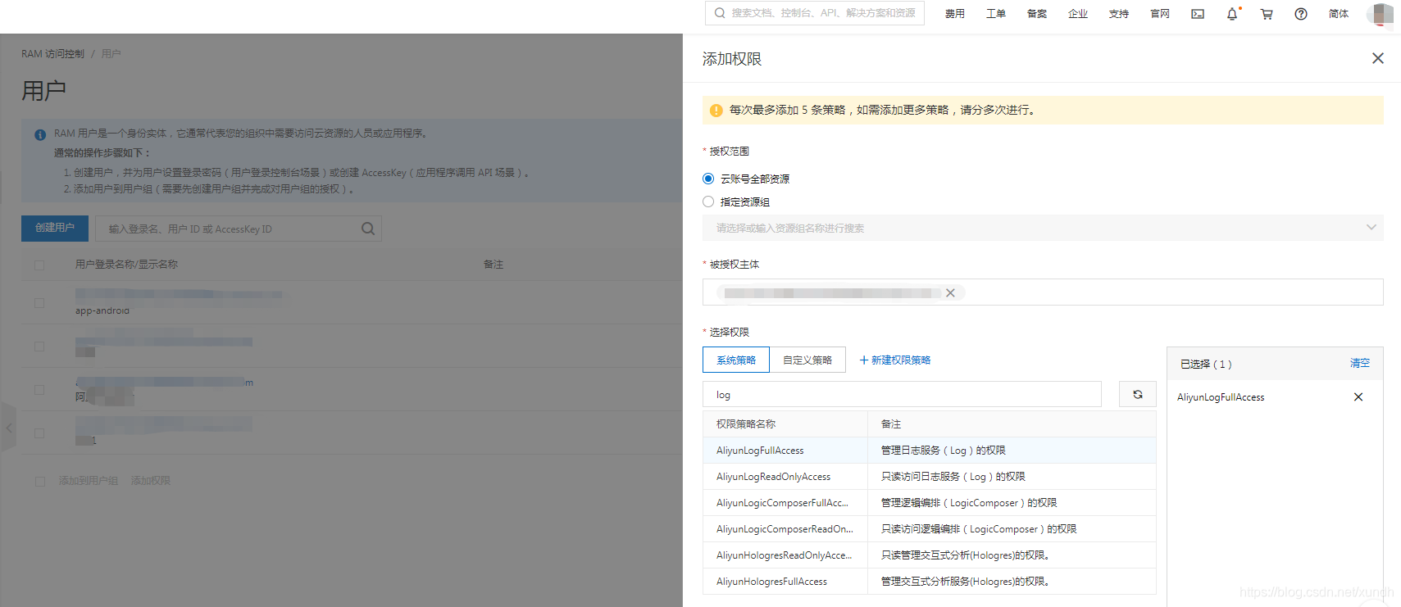Open 支持 menu in top bar

pyautogui.click(x=1119, y=14)
